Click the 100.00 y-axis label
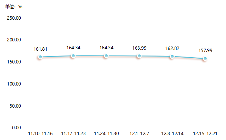 point(14,84)
